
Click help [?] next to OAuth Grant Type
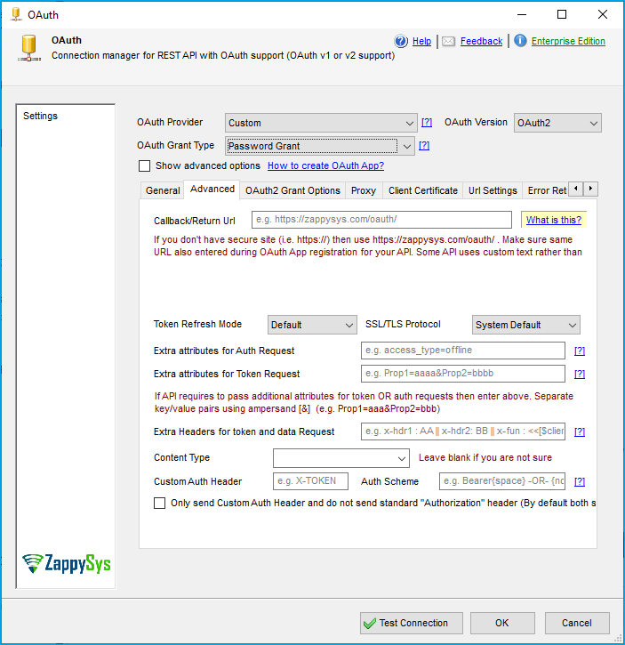(424, 146)
